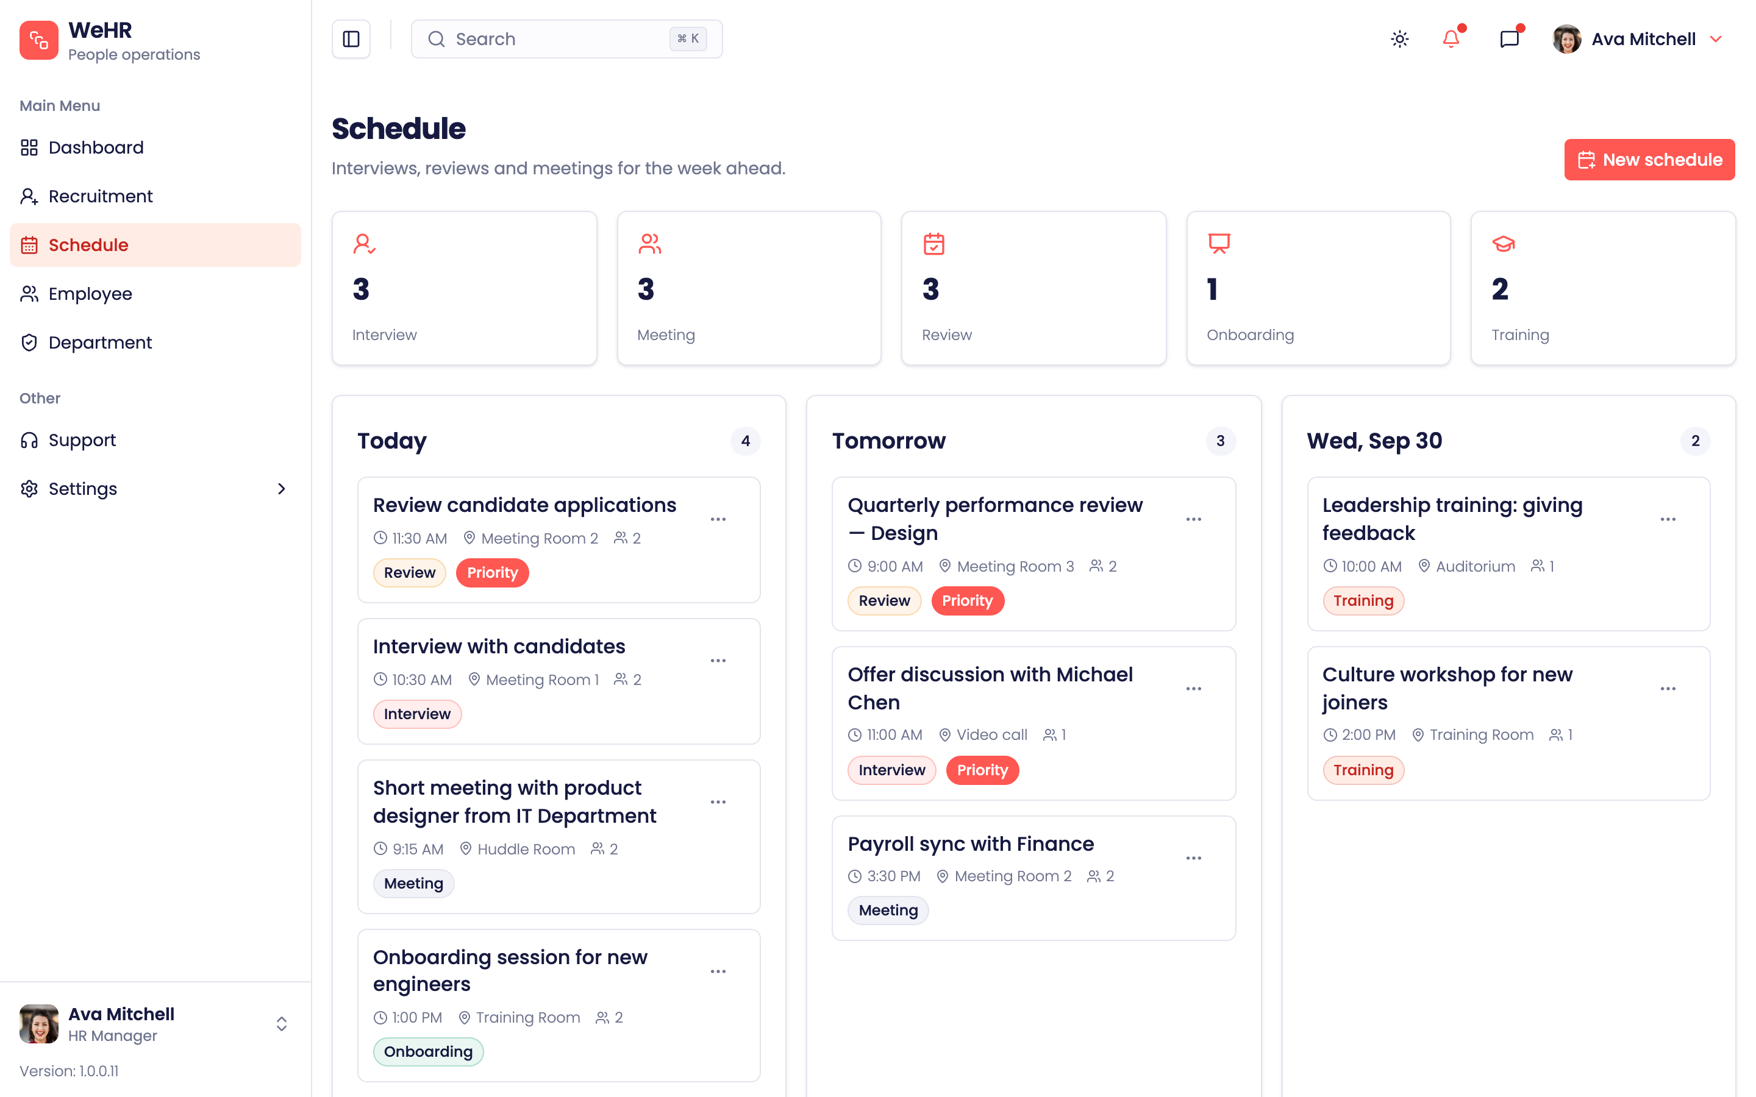Click the Onboarding tag
This screenshot has width=1756, height=1097.
428,1051
